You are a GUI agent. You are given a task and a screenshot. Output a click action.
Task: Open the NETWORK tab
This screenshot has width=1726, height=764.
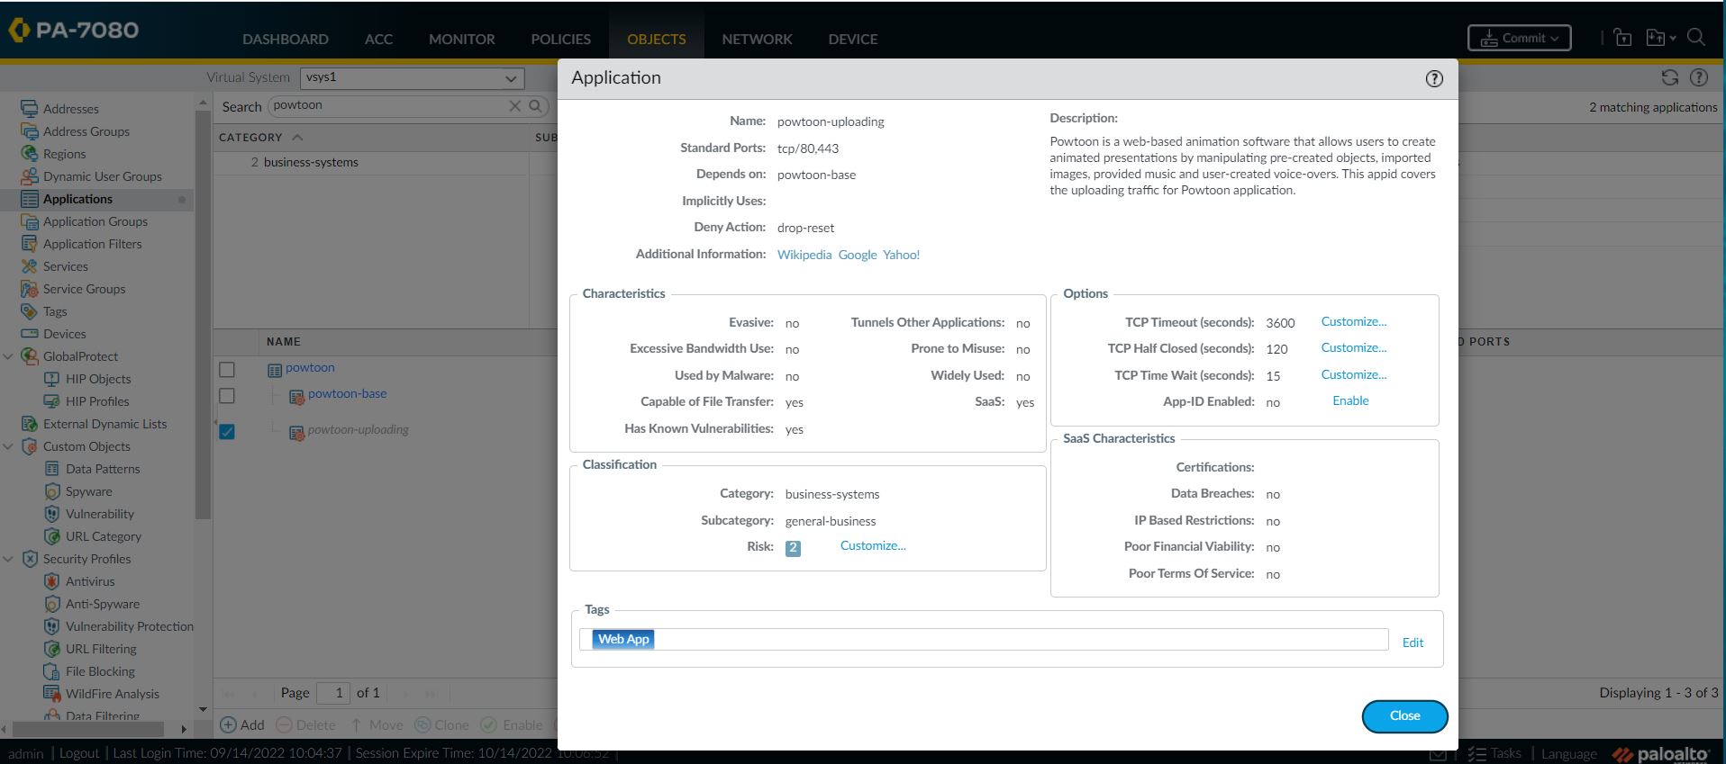(757, 40)
